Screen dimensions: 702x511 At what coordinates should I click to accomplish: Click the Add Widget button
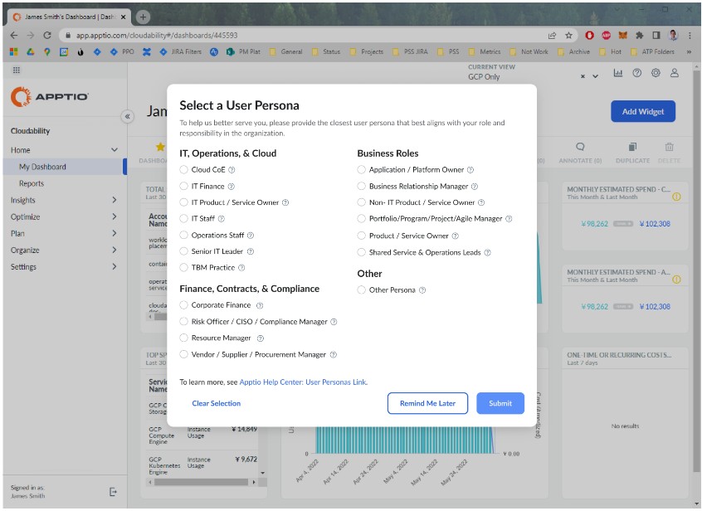[643, 112]
